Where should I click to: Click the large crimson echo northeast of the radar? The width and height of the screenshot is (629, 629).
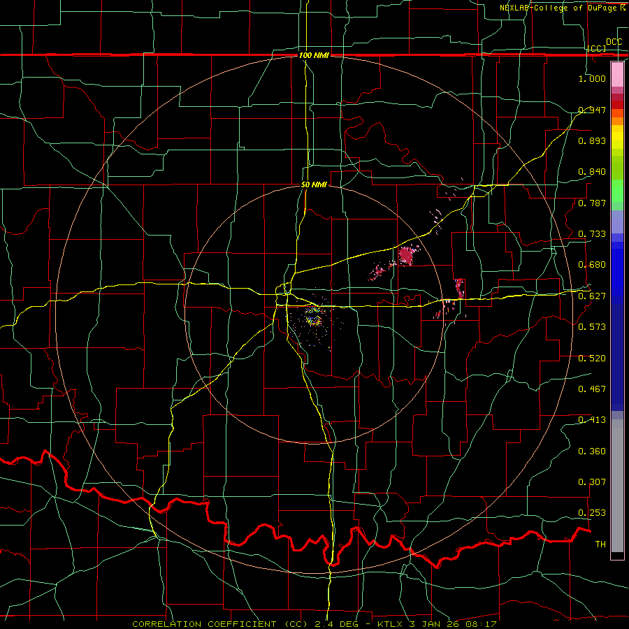[x=406, y=256]
